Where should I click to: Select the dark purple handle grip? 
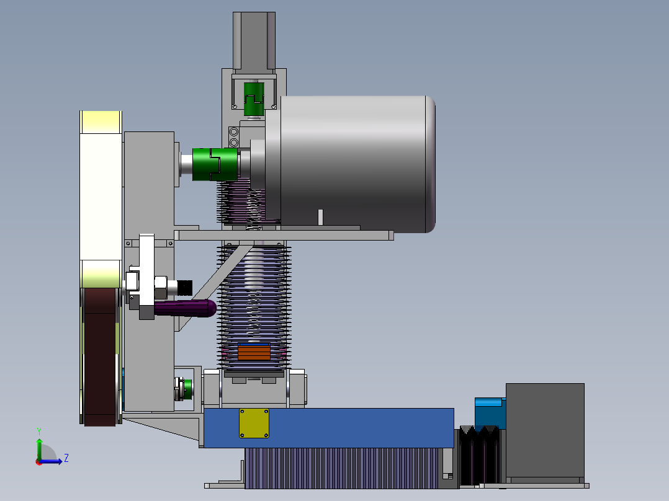coord(186,308)
